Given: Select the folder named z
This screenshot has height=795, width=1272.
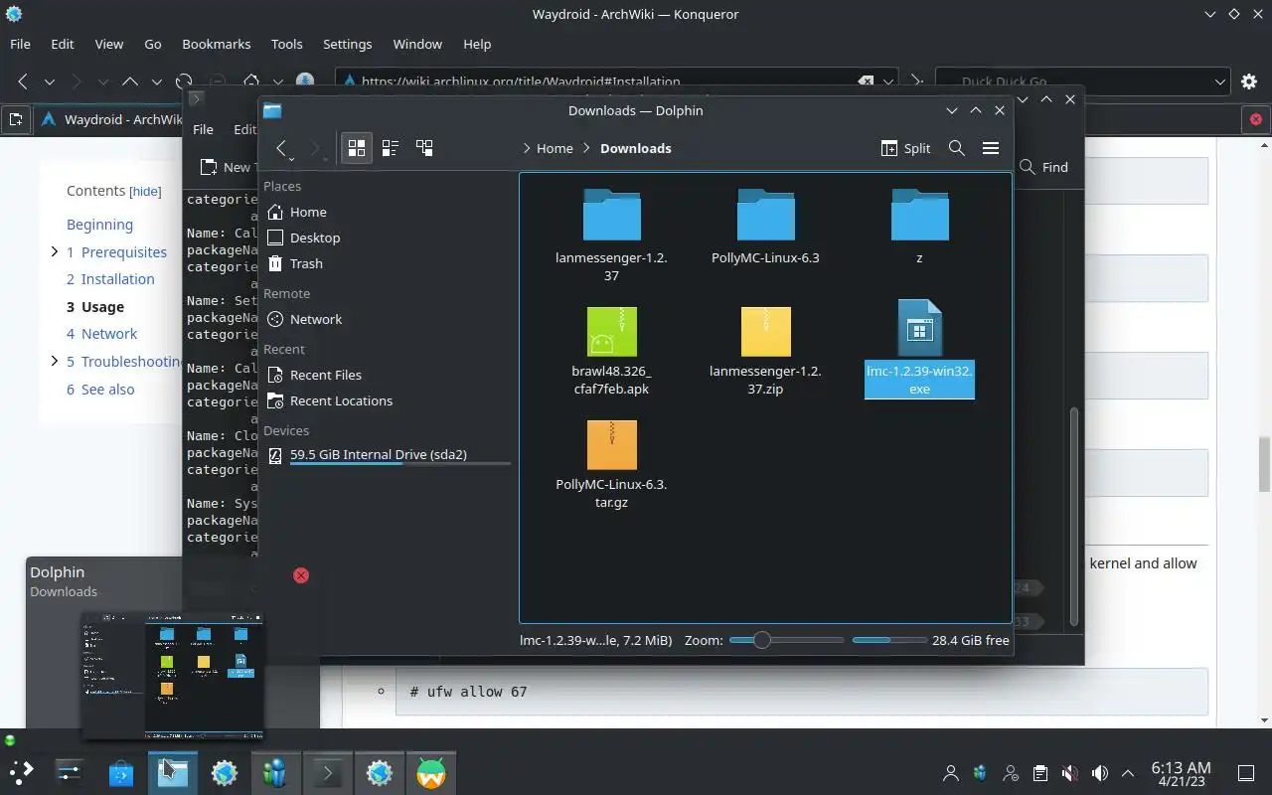Looking at the screenshot, I should (x=919, y=228).
